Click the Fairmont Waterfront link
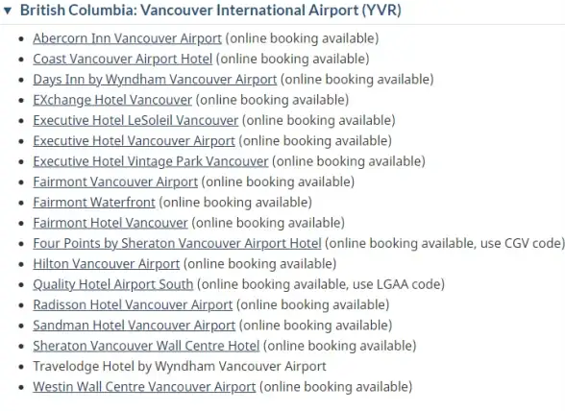This screenshot has height=411, width=565. (x=94, y=203)
